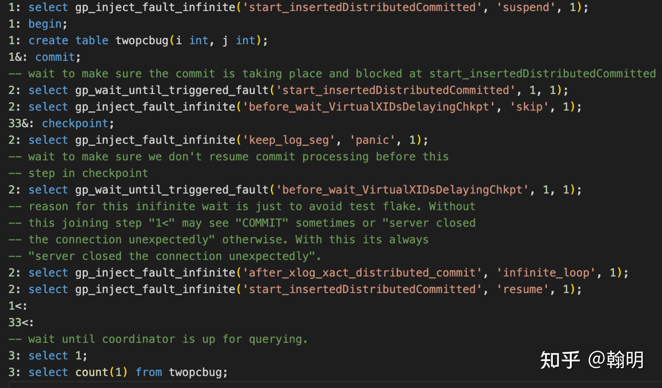The image size is (662, 388).
Task: Click the comment 'wait until coordinator is up'
Action: coord(158,339)
